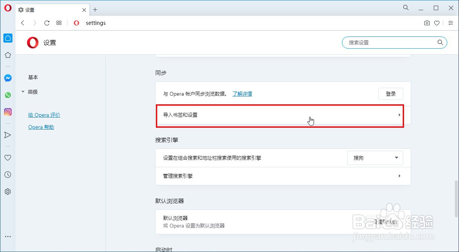Reload the settings page
459x252 pixels.
click(x=47, y=23)
